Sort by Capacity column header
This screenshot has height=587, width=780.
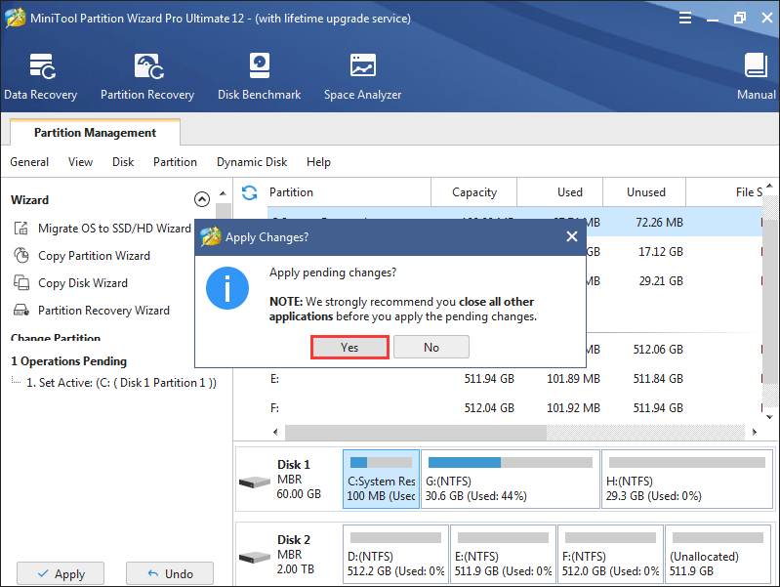point(474,192)
